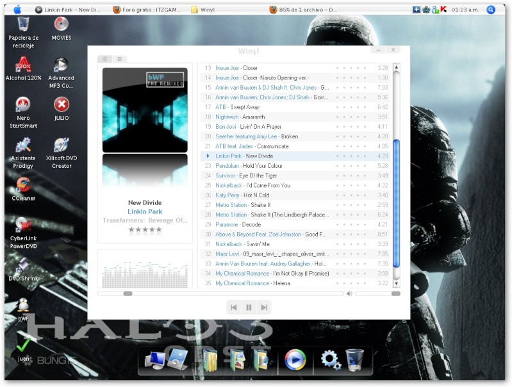This screenshot has height=387, width=512.
Task: Click the playing indicator on New Divide row
Action: tap(208, 156)
